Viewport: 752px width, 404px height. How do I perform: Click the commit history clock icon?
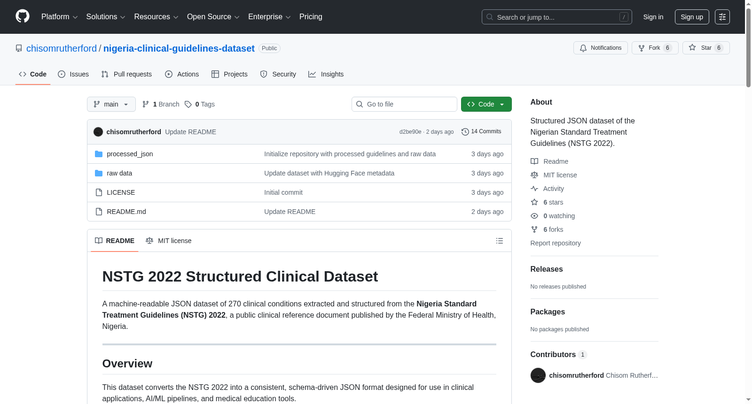(x=465, y=132)
